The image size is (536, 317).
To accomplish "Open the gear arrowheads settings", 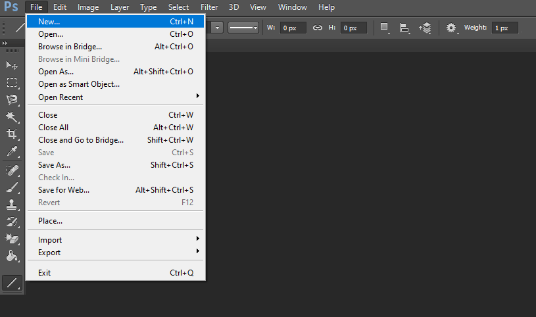I will [x=452, y=28].
